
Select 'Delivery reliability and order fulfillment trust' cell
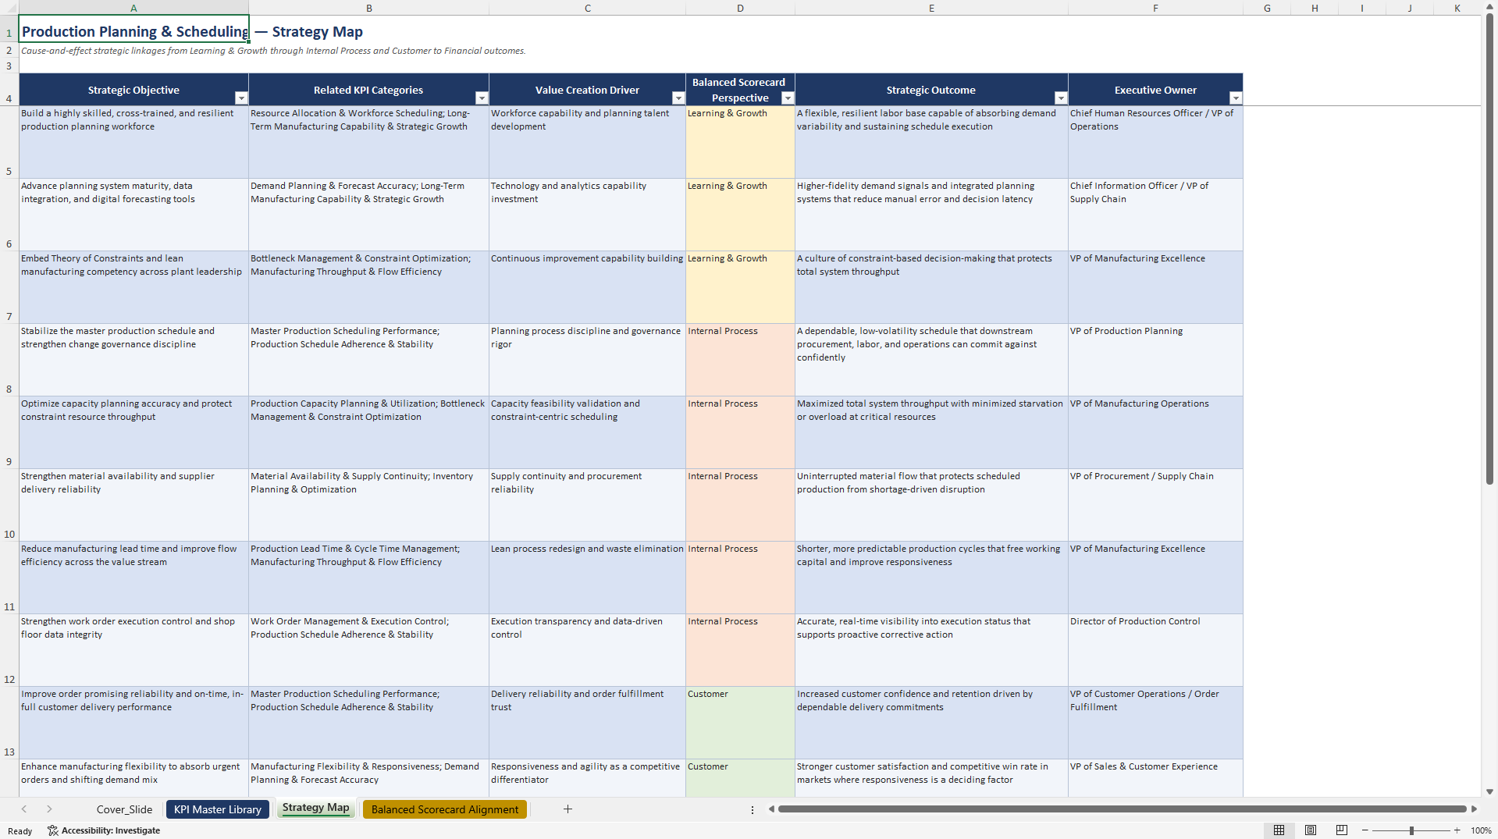(x=588, y=723)
